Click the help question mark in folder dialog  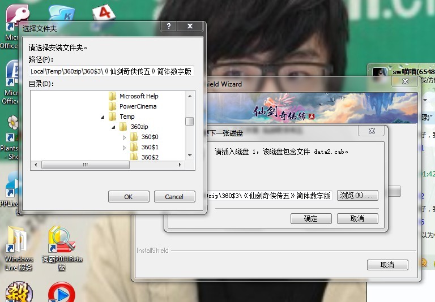pyautogui.click(x=169, y=27)
